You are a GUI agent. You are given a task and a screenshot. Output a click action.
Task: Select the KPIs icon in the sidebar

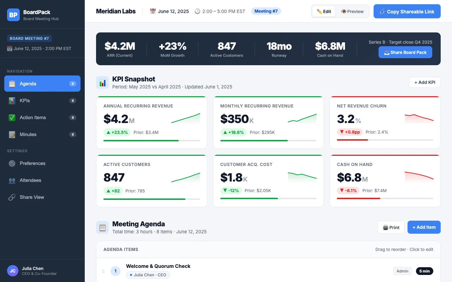click(x=12, y=101)
